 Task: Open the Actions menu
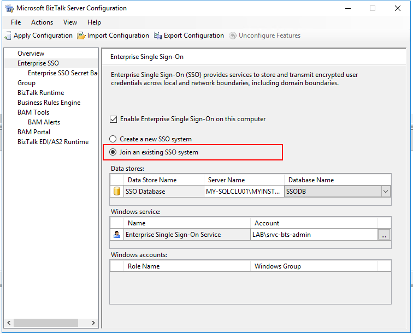click(42, 22)
